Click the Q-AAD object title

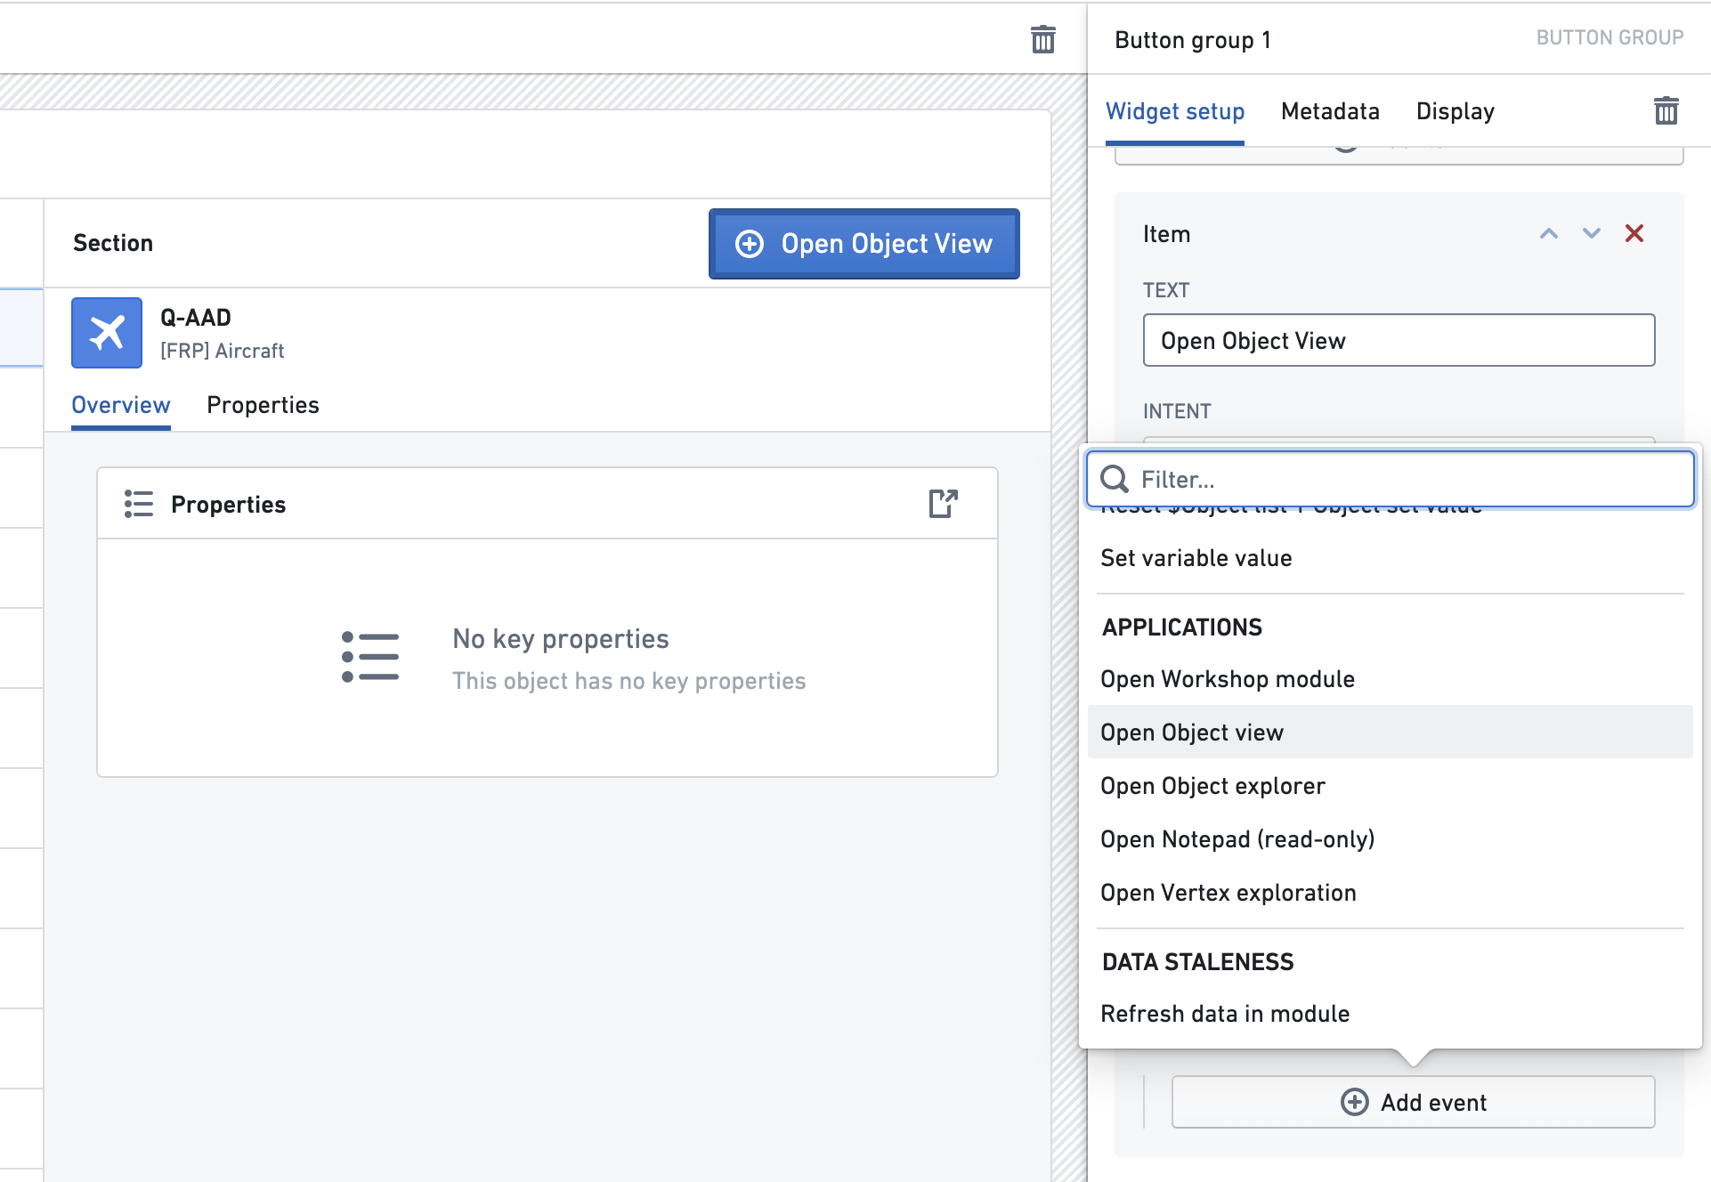(196, 318)
